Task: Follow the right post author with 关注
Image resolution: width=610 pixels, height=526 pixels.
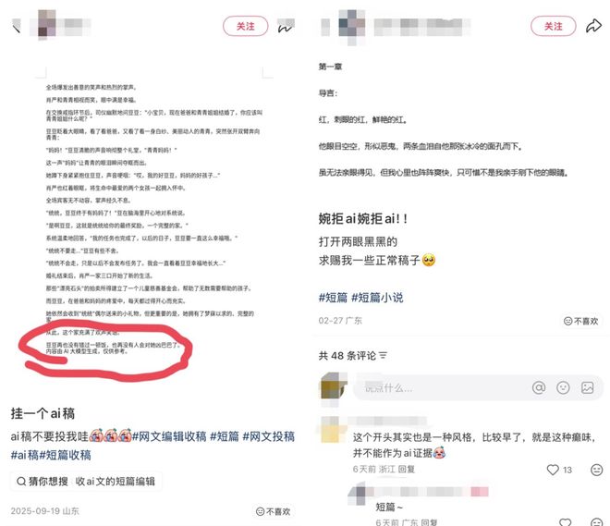Action: 554,26
